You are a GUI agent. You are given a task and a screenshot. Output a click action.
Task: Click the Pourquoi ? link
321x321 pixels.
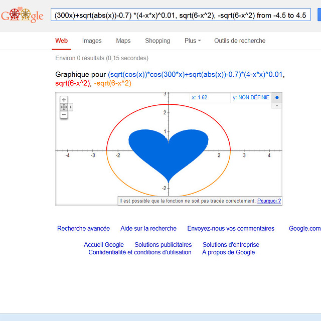click(x=269, y=201)
